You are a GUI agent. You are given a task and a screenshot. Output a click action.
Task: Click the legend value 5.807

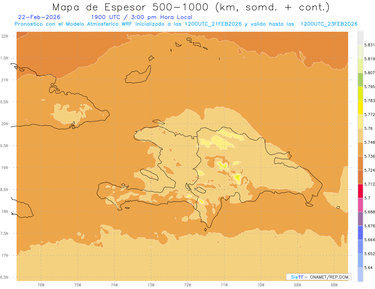(370, 73)
